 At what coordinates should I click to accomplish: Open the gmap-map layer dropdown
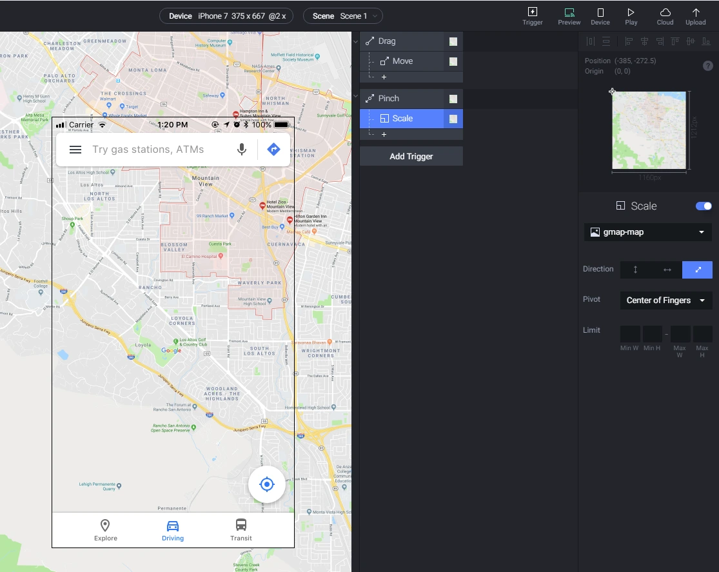pyautogui.click(x=647, y=232)
